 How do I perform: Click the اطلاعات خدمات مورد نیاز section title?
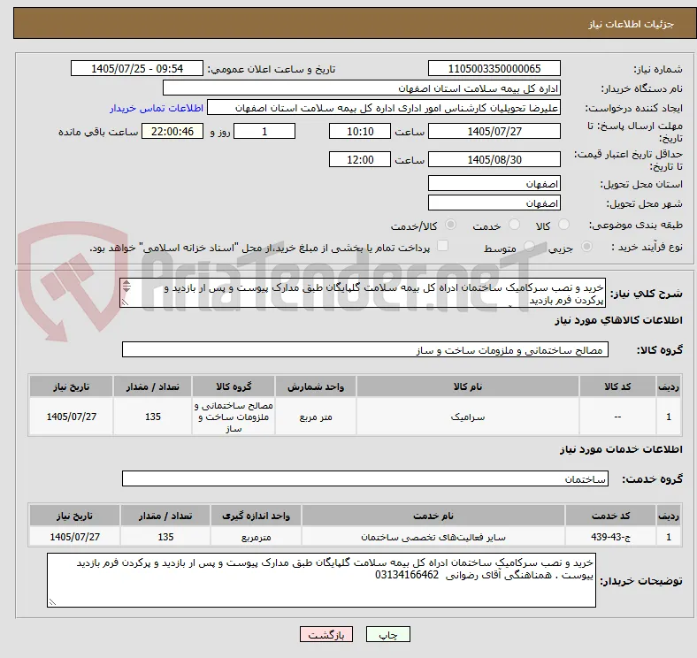coord(621,449)
